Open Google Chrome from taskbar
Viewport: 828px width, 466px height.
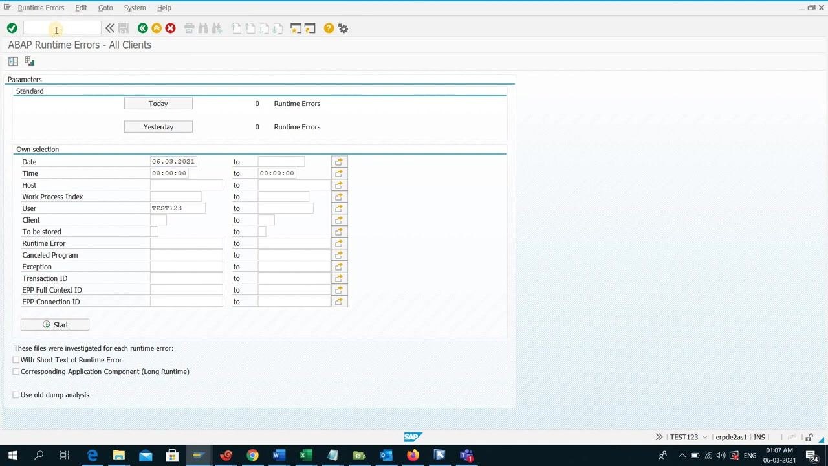252,455
